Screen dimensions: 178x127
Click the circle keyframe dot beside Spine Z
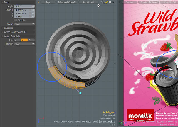[x=30, y=16]
